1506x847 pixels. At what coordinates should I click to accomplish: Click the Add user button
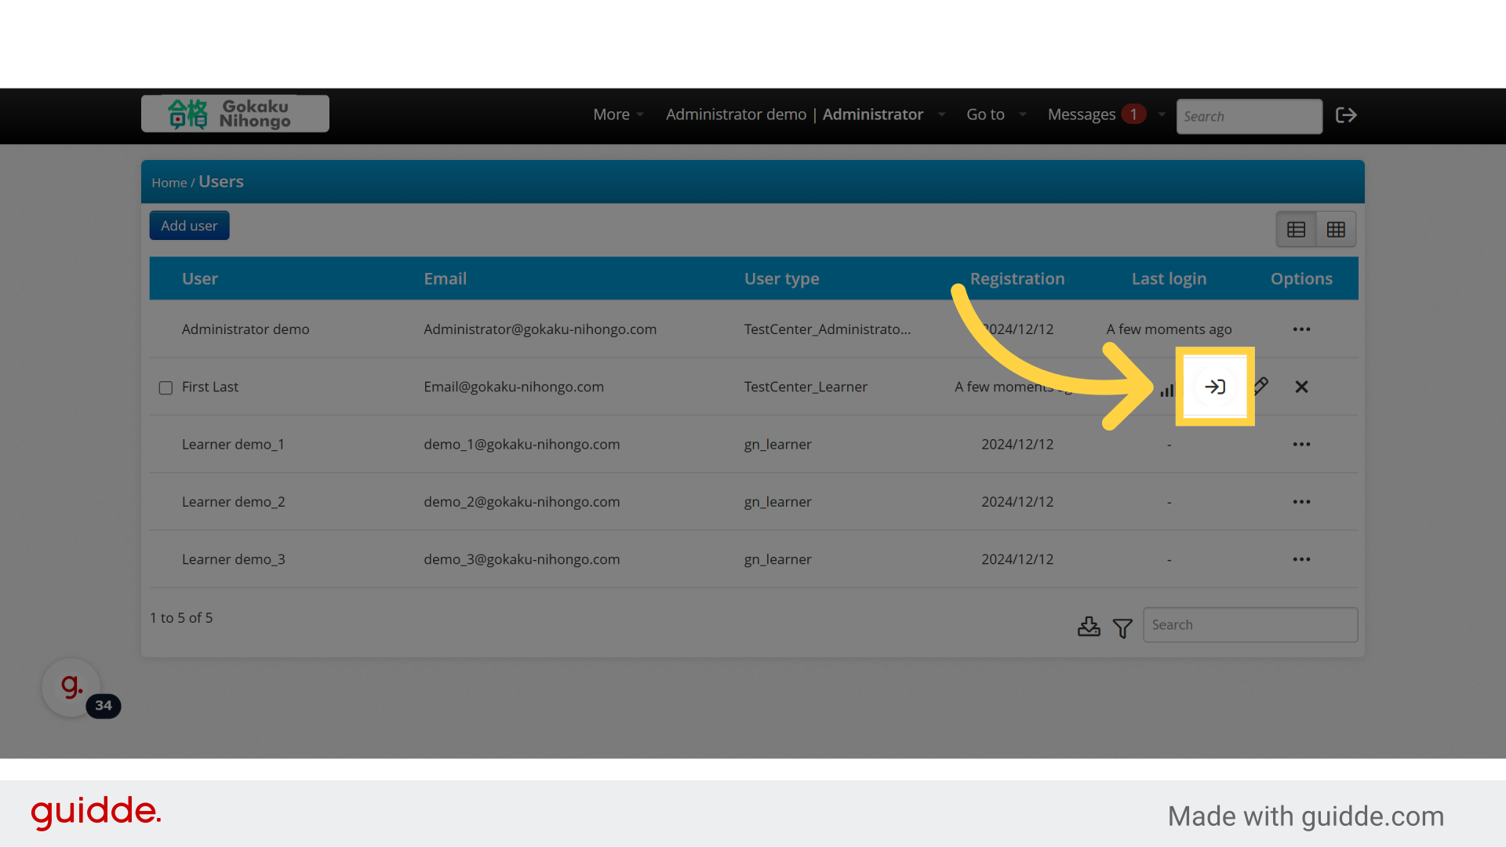tap(189, 226)
